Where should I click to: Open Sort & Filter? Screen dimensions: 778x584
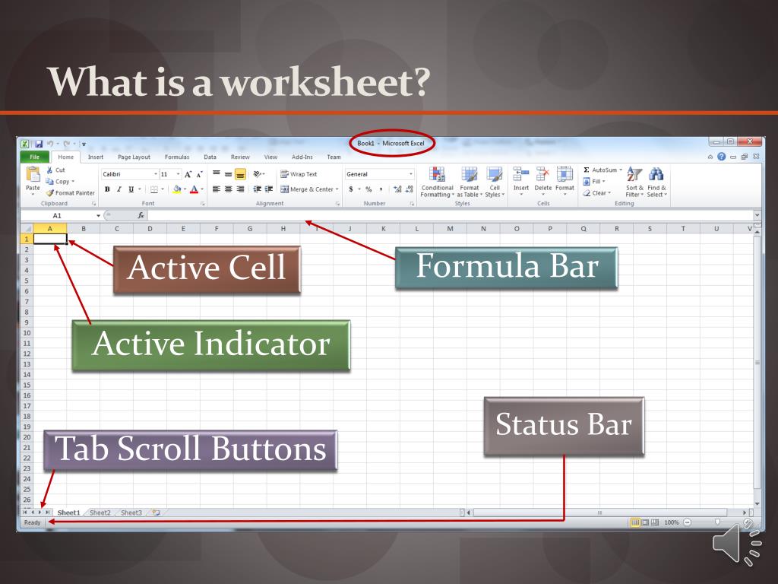634,182
